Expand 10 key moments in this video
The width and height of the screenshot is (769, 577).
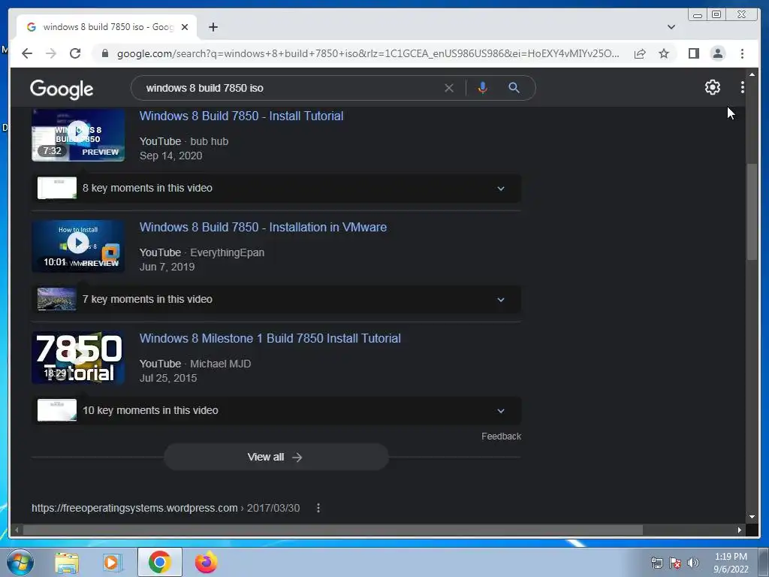coord(276,411)
